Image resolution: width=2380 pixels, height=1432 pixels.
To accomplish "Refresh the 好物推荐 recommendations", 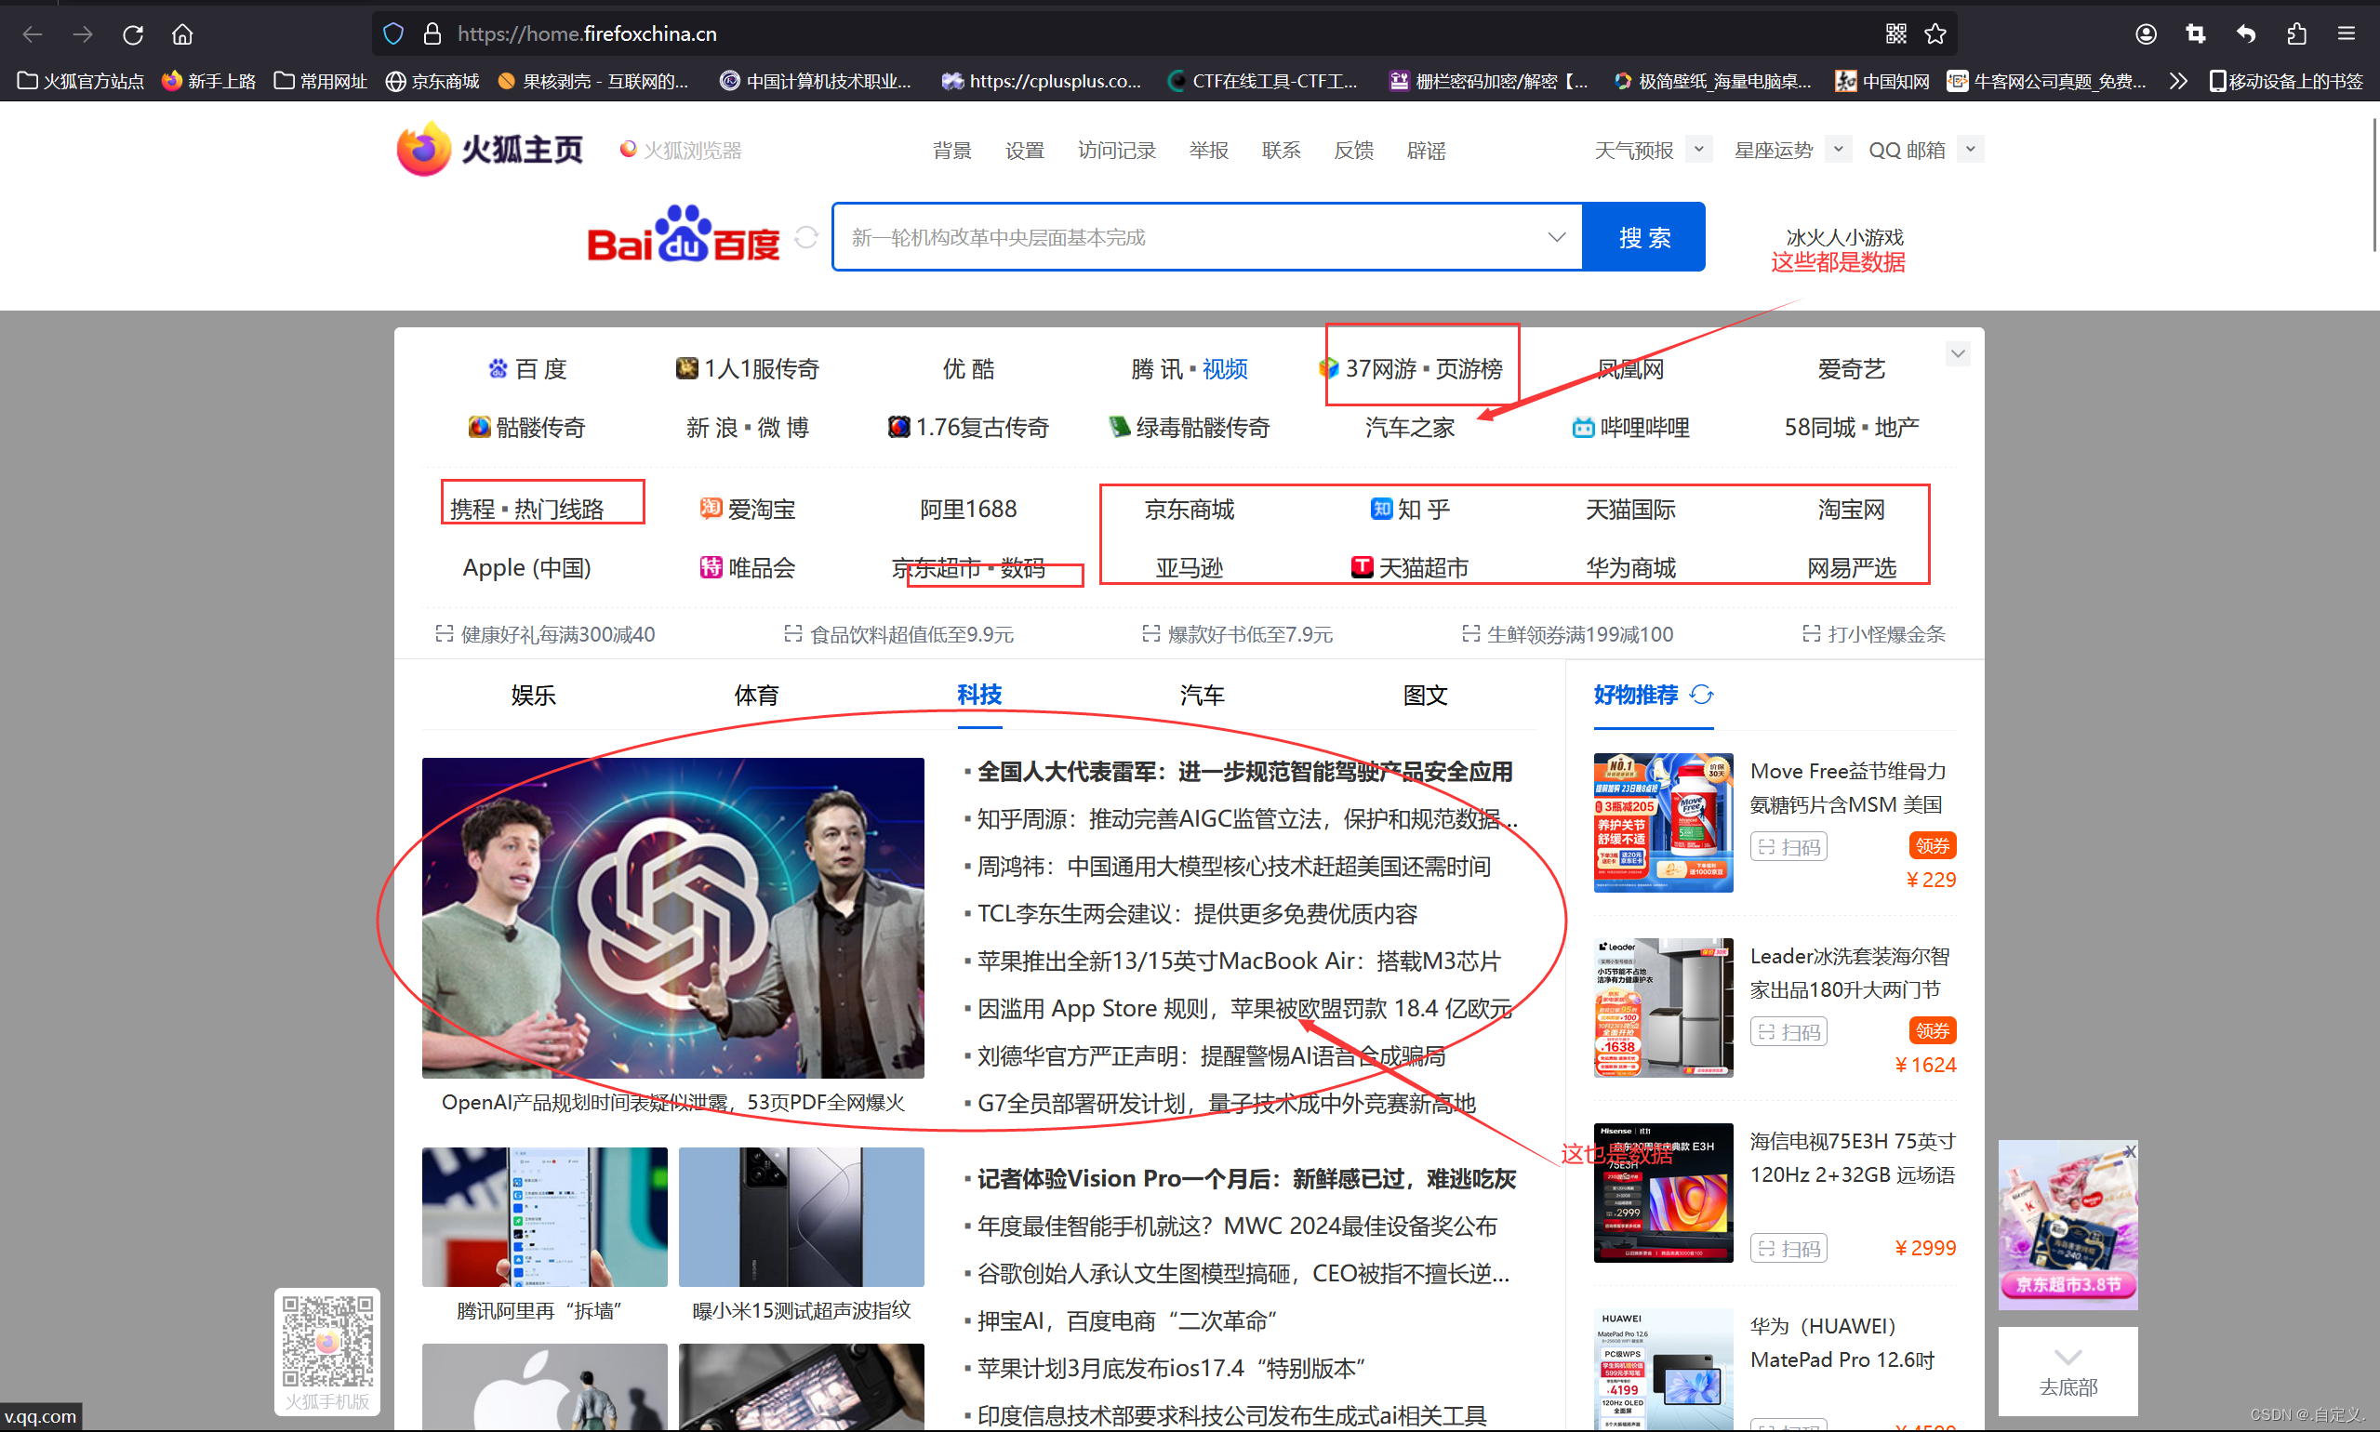I will 1701,695.
